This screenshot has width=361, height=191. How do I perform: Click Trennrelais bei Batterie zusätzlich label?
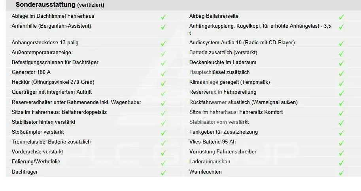pyautogui.click(x=51, y=142)
